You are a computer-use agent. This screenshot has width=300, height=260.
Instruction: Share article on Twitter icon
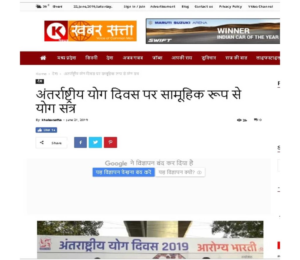coord(95,142)
